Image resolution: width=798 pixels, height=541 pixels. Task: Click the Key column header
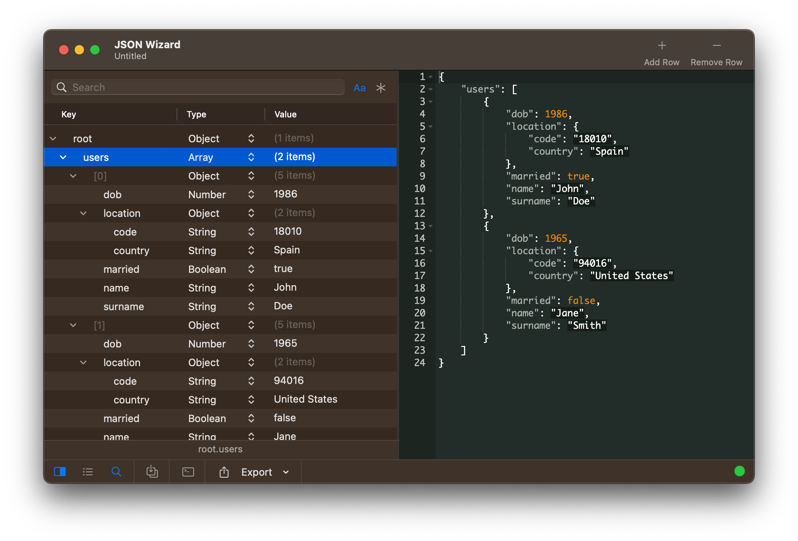coord(69,114)
